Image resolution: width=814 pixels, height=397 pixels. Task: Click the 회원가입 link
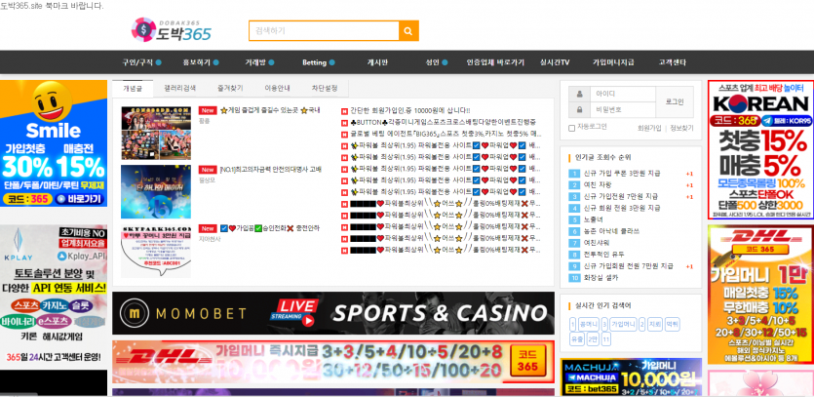point(649,128)
